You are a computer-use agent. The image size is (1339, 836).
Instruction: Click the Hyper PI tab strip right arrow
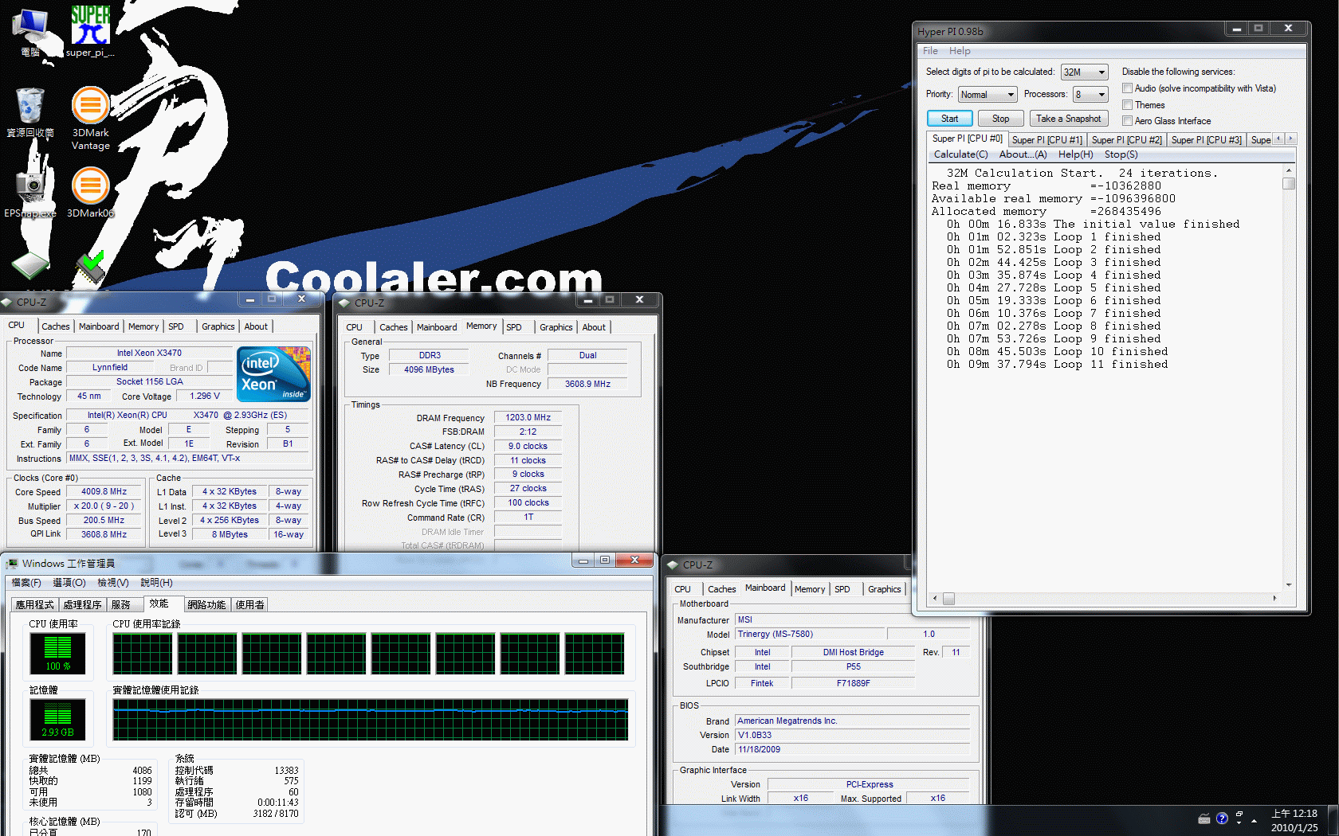(1291, 139)
